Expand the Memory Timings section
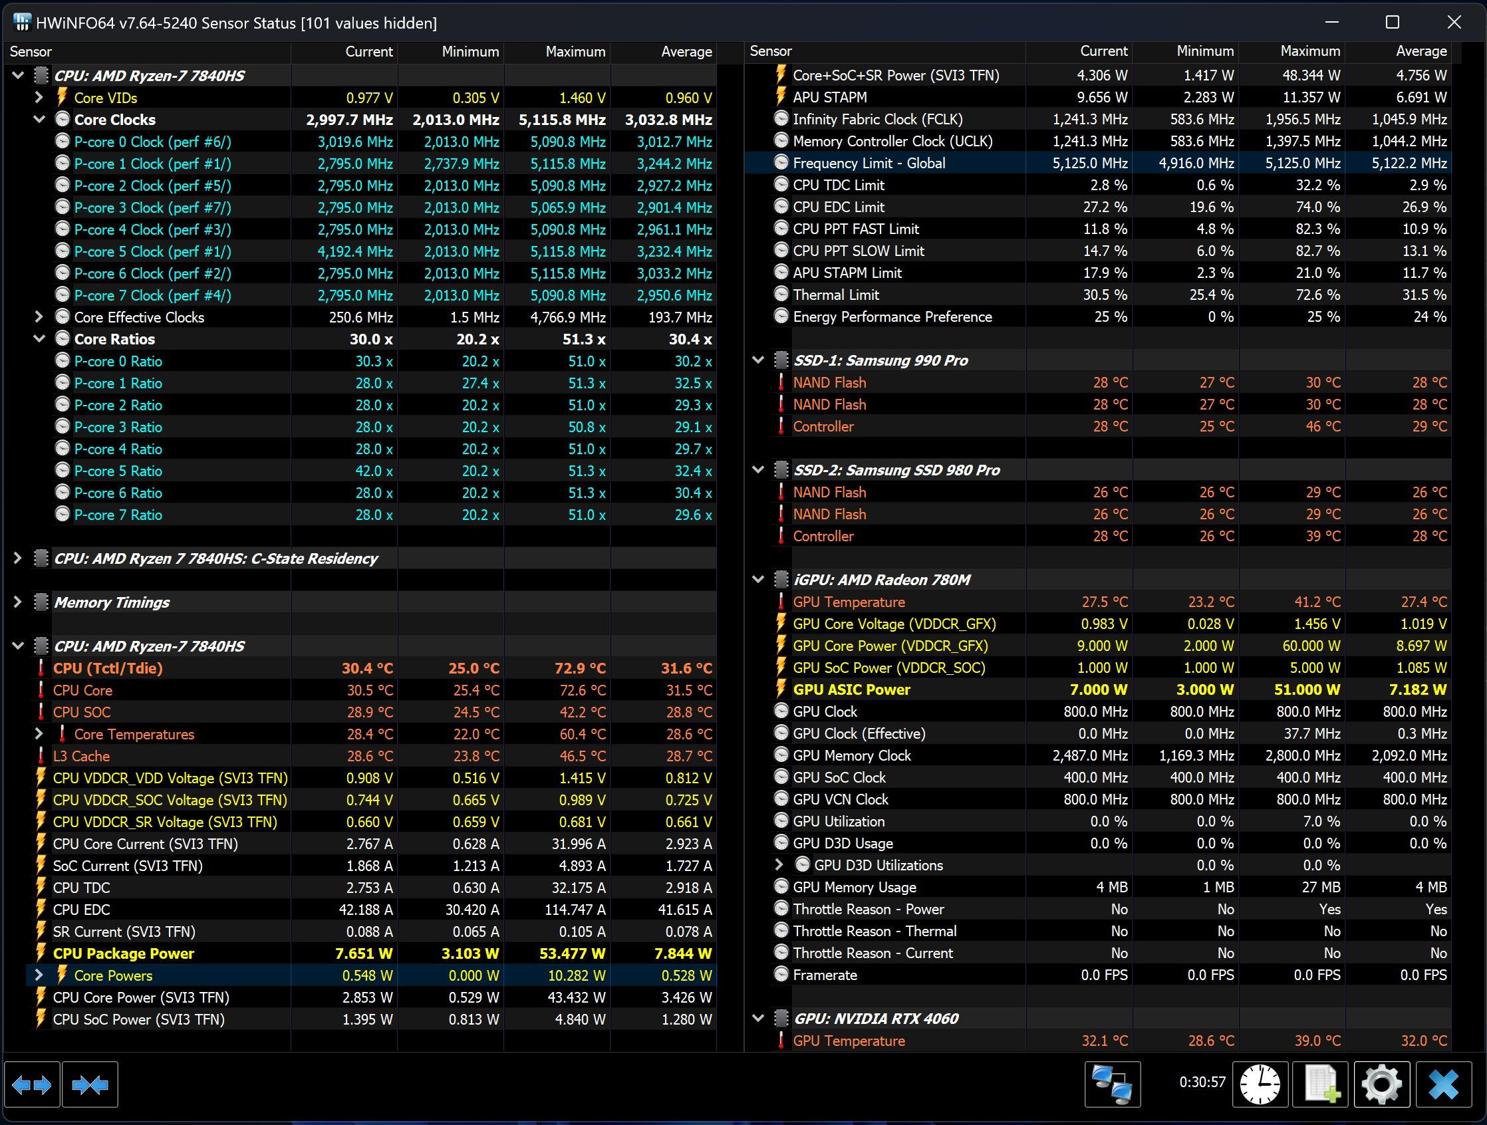The width and height of the screenshot is (1487, 1125). click(17, 602)
